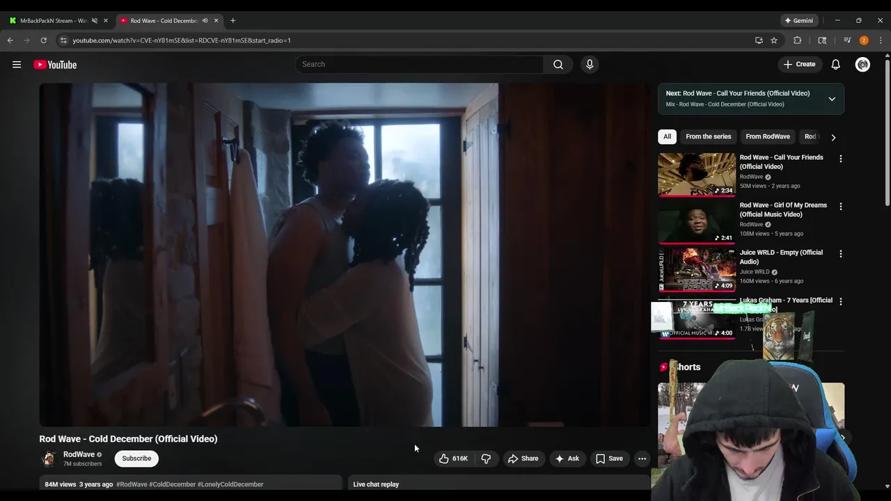This screenshot has width=891, height=501.
Task: Install app icon in address bar
Action: [759, 40]
